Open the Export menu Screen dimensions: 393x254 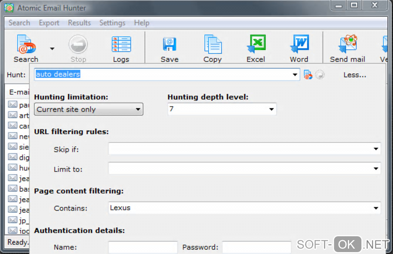tap(49, 23)
